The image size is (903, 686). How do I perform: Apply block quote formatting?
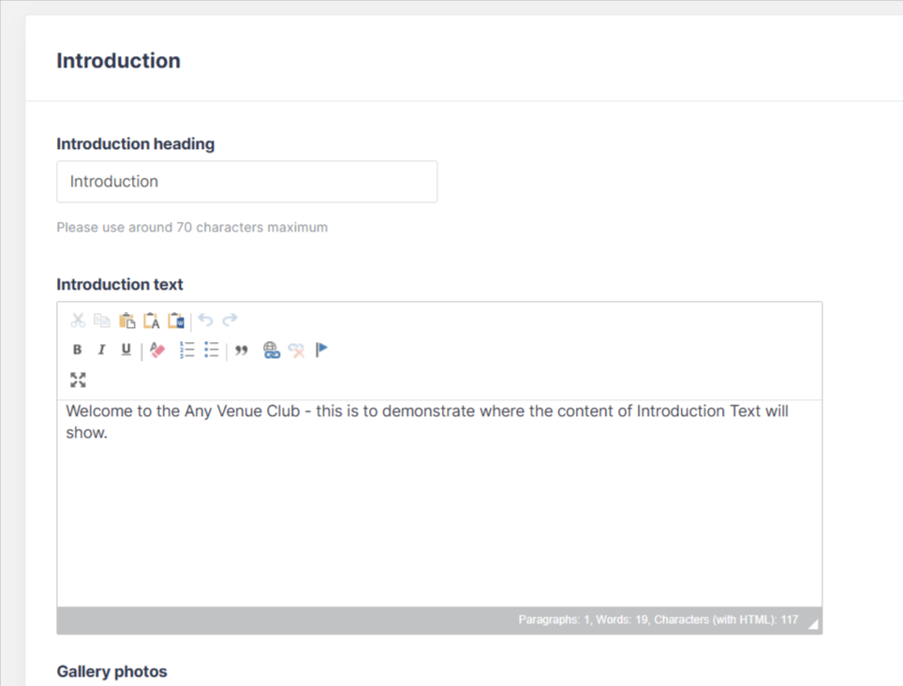pyautogui.click(x=242, y=350)
